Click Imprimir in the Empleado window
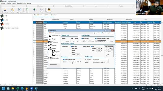 pyautogui.click(x=96, y=33)
